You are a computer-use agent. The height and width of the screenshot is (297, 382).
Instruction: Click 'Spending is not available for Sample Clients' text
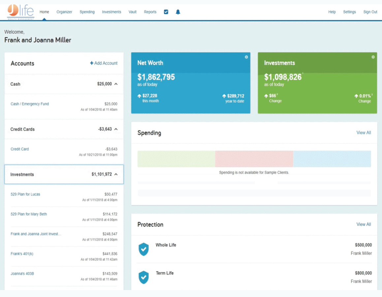click(x=254, y=173)
